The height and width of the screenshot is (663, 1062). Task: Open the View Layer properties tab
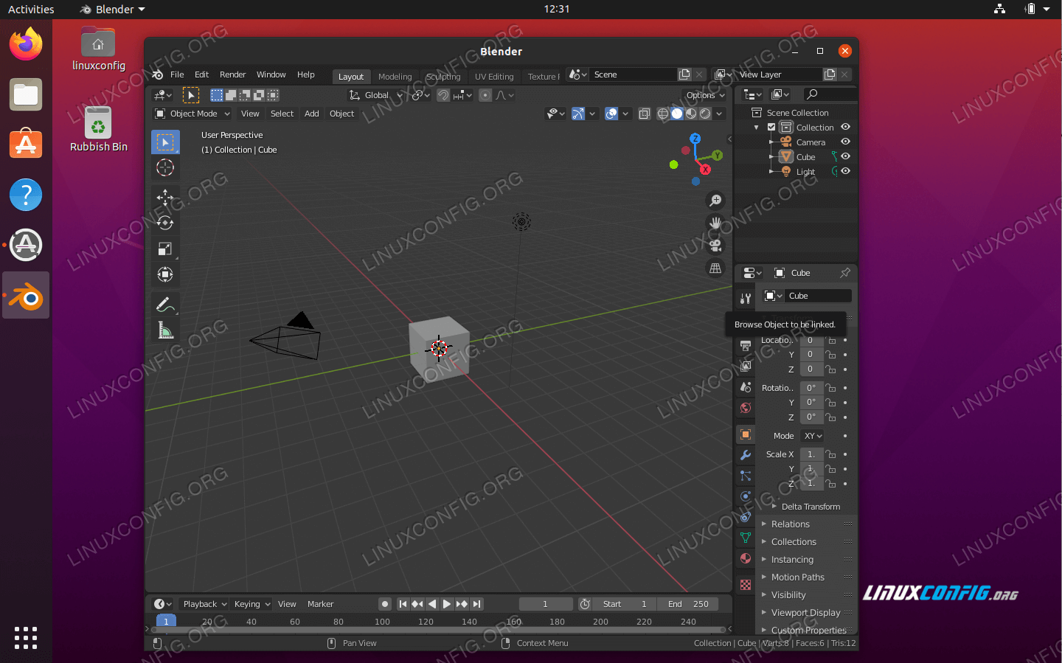click(x=746, y=366)
